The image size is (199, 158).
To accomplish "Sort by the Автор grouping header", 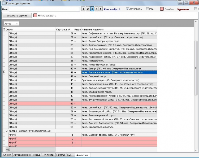I will click(11, 24).
